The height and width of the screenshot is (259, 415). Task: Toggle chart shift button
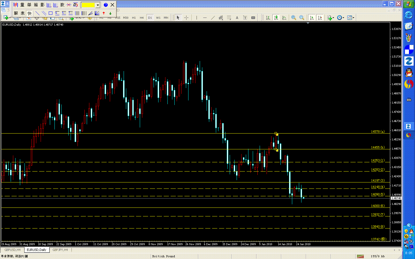(x=320, y=18)
